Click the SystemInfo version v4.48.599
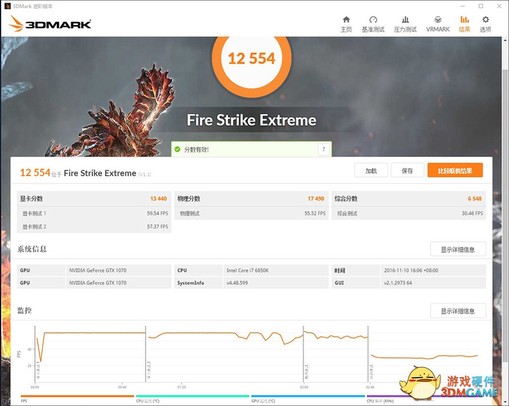This screenshot has width=509, height=406. [x=237, y=283]
